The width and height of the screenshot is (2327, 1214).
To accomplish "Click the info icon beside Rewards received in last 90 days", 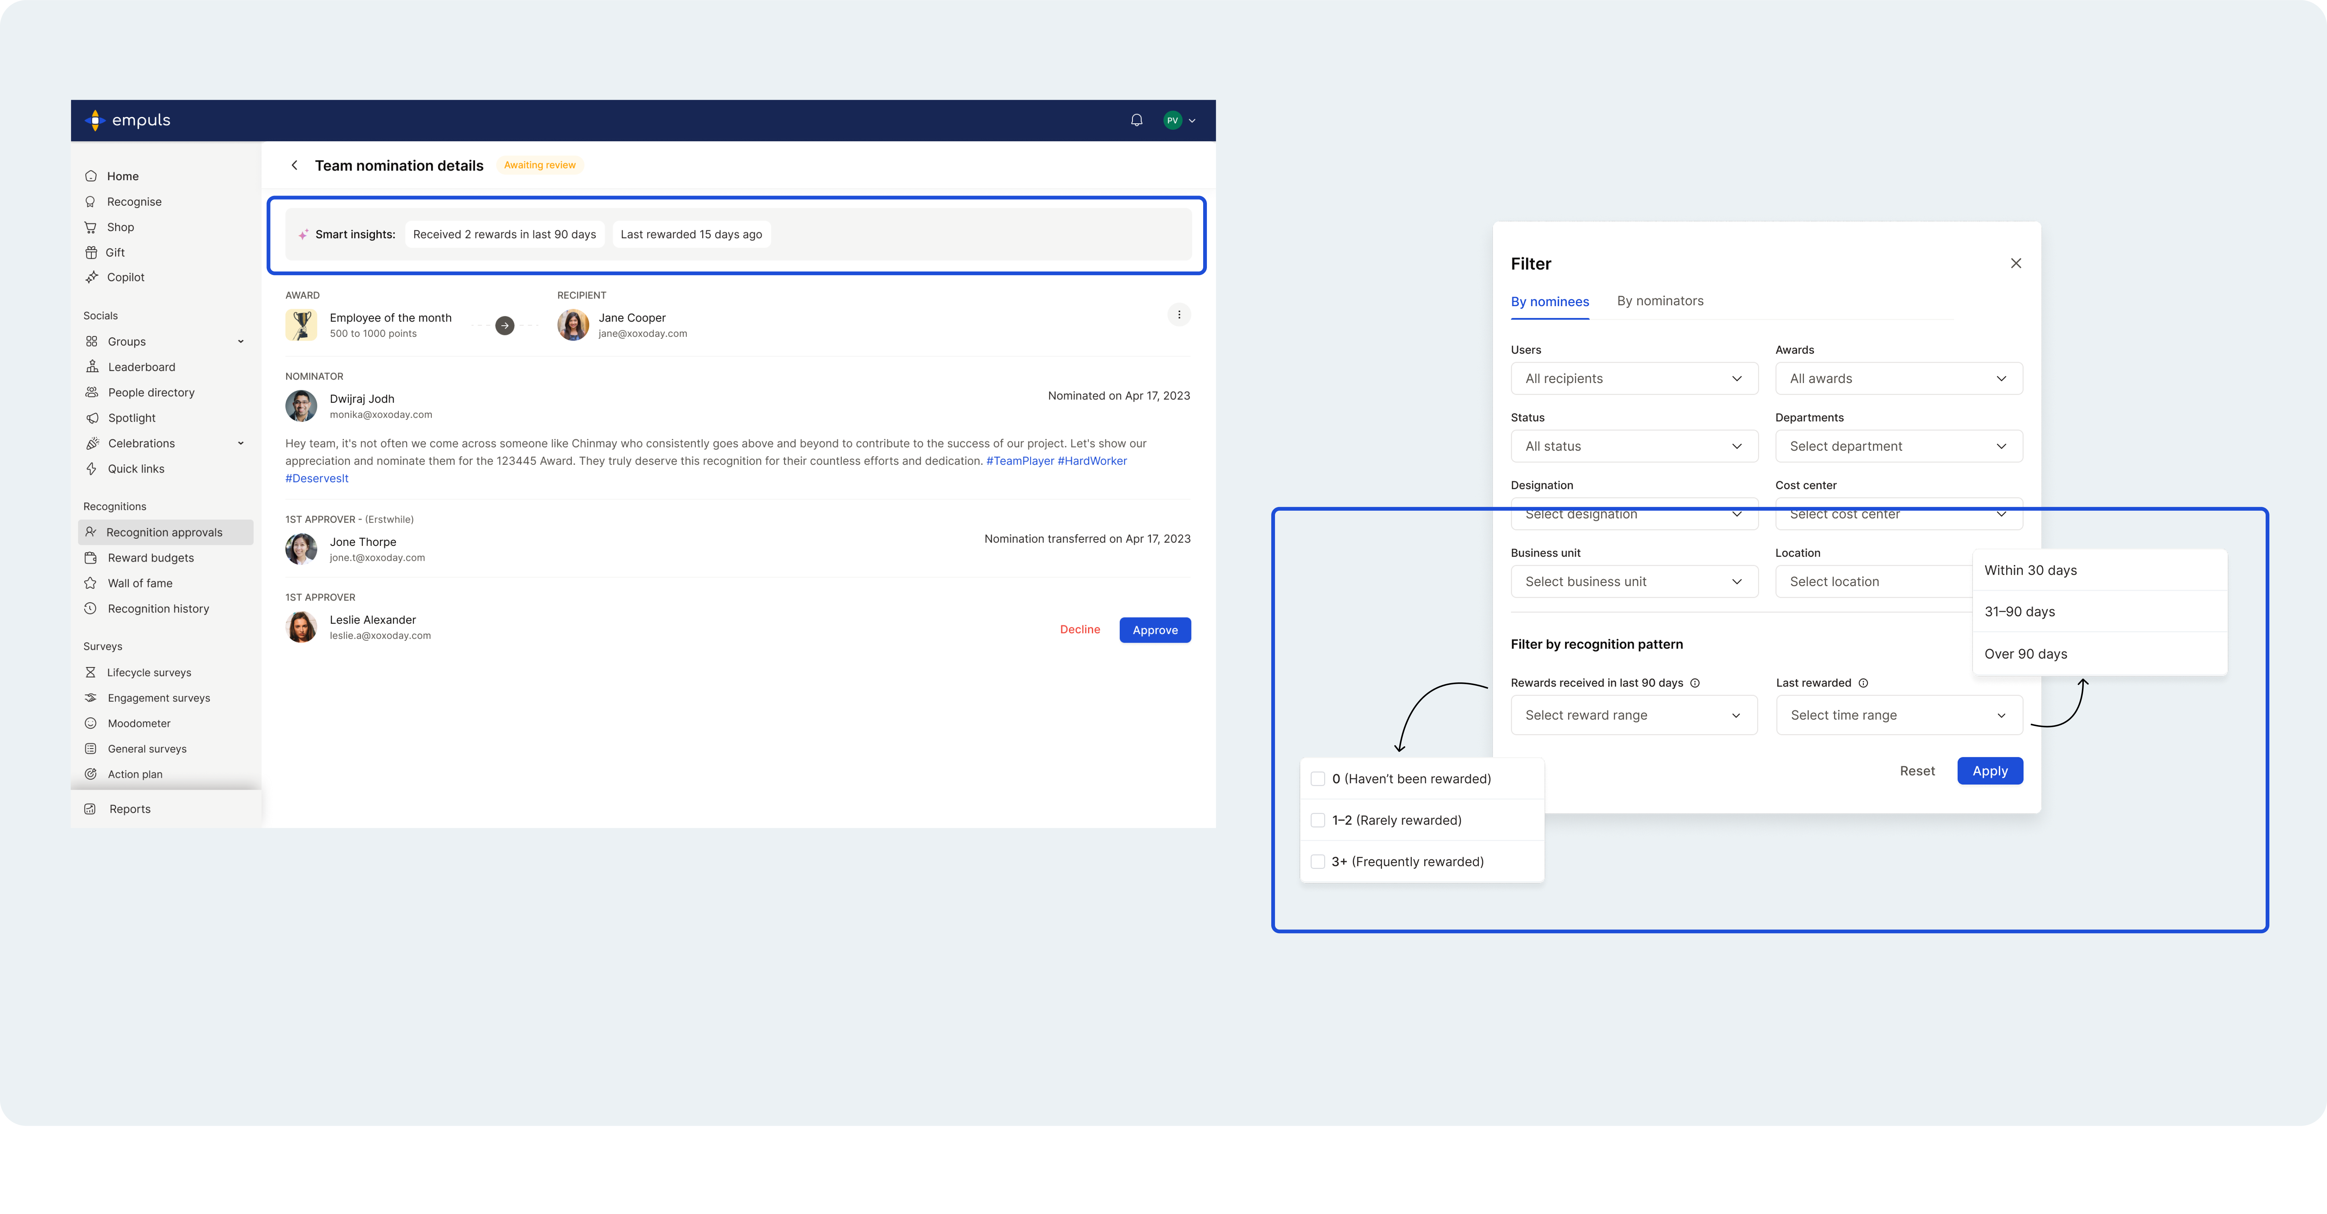I will pos(1695,683).
